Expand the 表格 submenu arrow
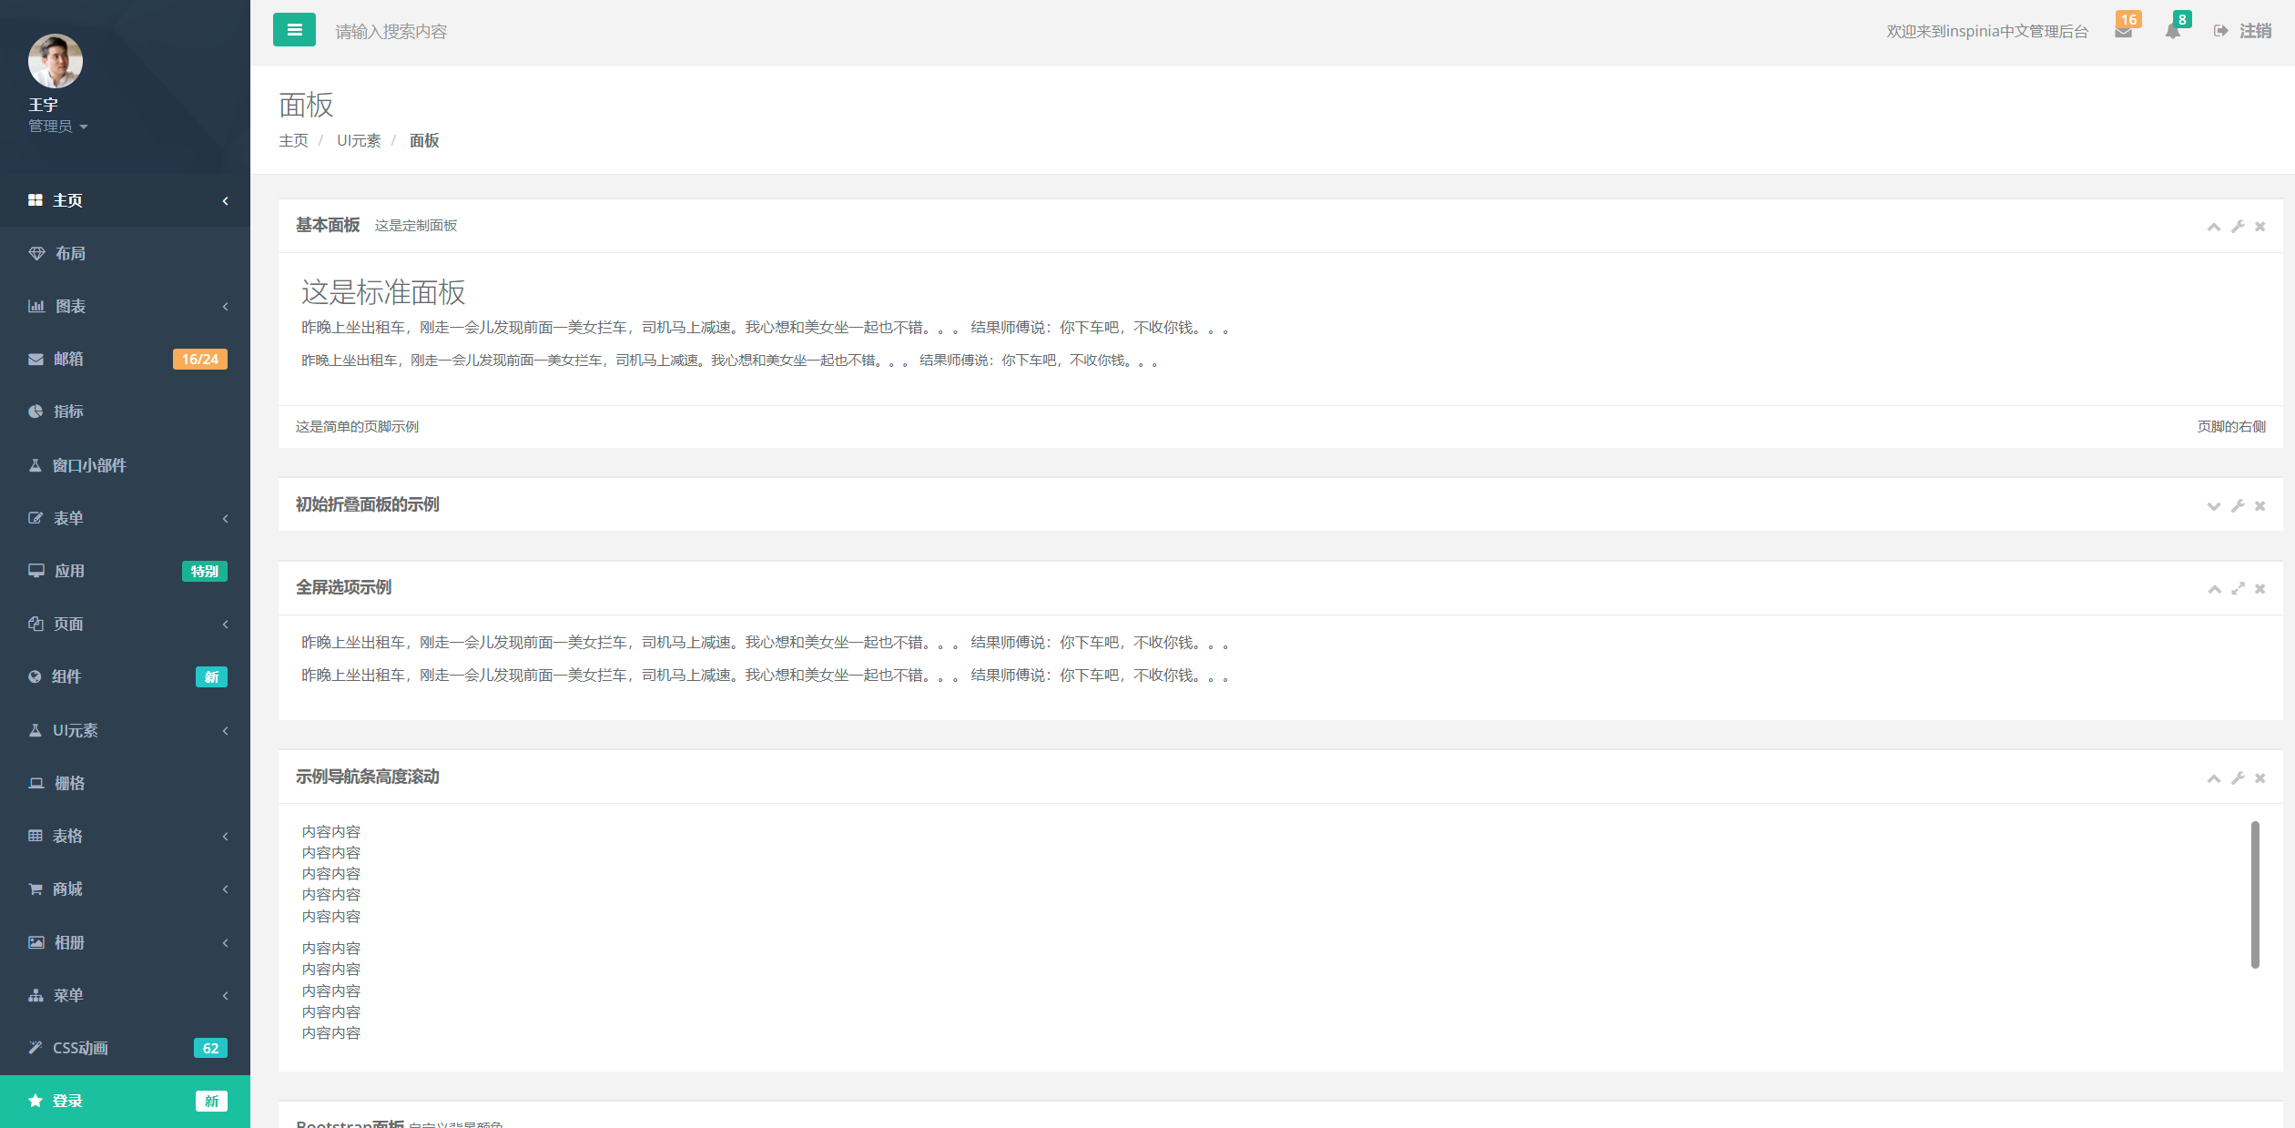Image resolution: width=2295 pixels, height=1128 pixels. click(225, 836)
